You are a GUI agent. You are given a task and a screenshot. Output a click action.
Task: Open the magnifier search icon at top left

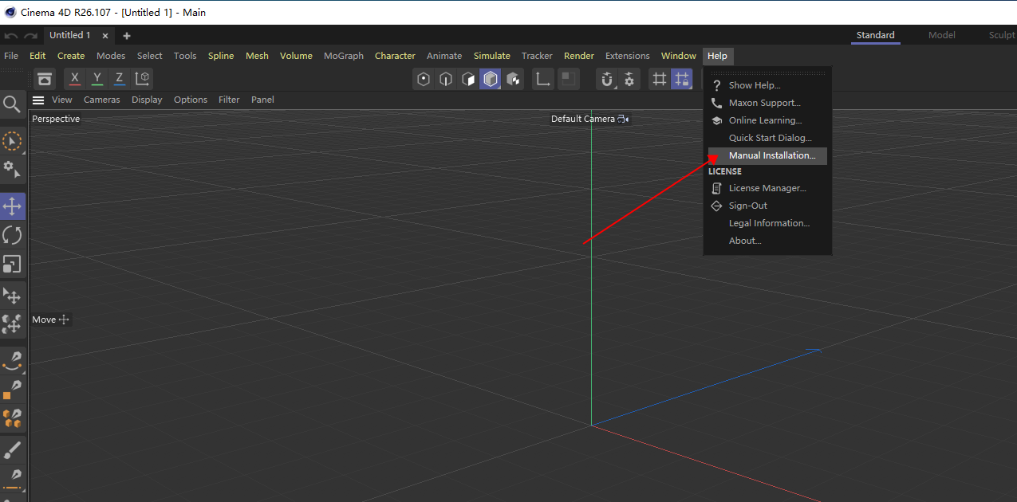[x=12, y=104]
